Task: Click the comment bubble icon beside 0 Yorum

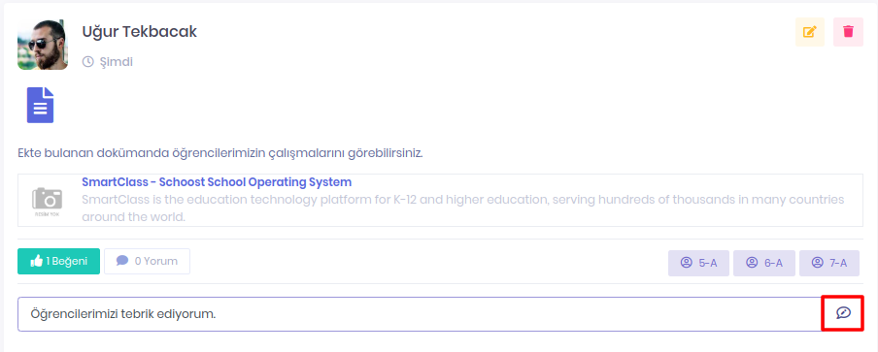Action: coord(122,261)
